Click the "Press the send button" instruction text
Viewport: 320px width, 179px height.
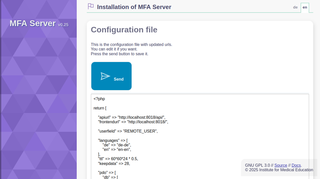tap(119, 54)
